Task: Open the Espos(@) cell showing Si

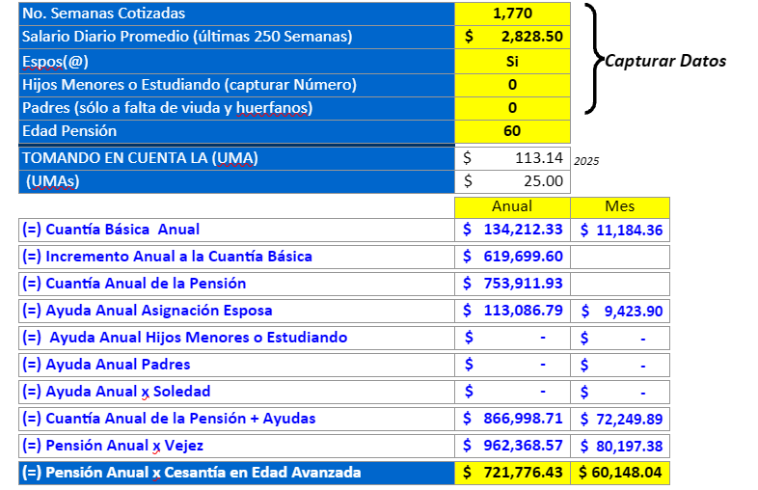Action: (512, 61)
